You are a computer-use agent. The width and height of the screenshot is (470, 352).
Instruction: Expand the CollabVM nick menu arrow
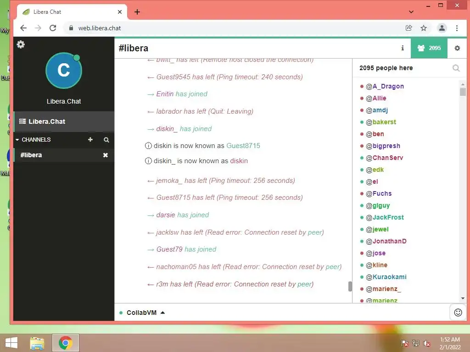pos(163,313)
